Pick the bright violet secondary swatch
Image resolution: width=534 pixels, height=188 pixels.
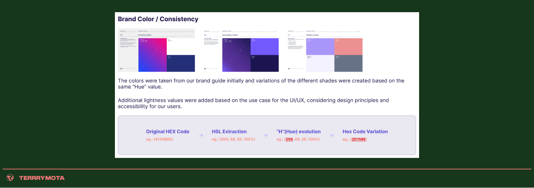[265, 46]
